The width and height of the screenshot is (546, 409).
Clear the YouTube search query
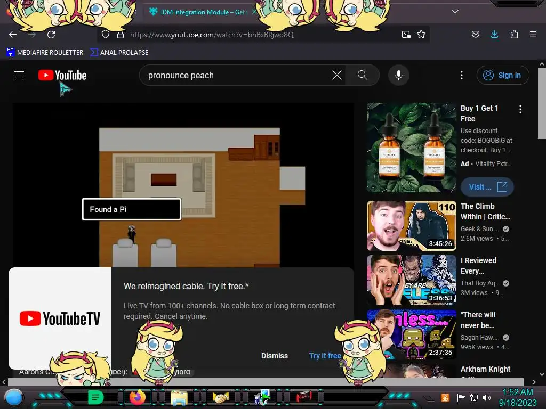point(337,75)
